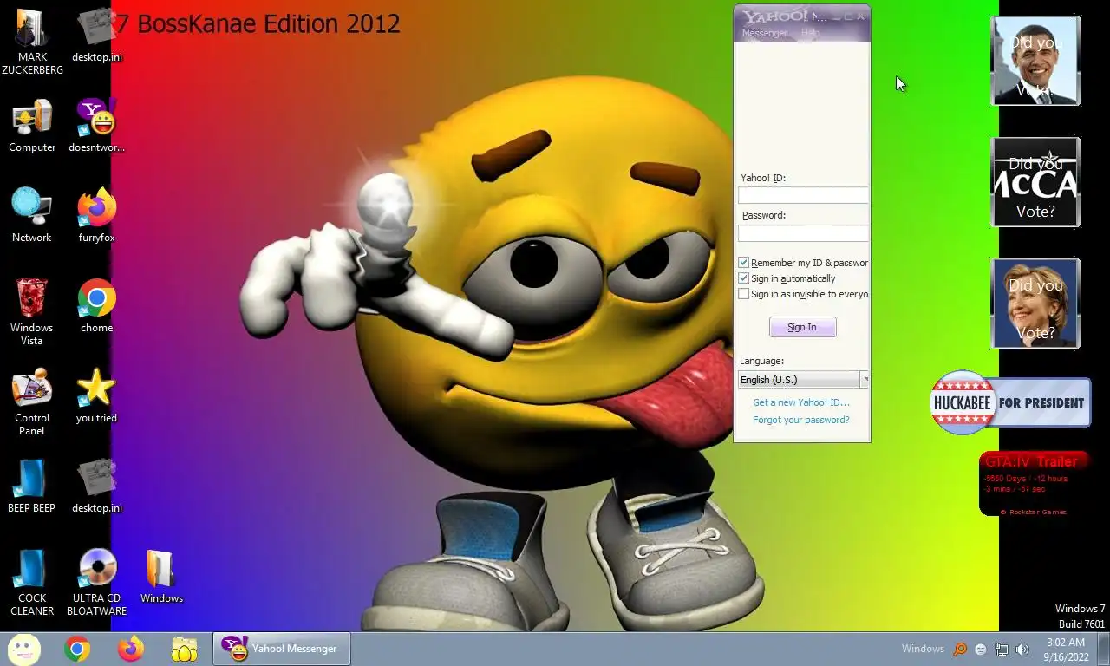Viewport: 1110px width, 666px height.
Task: Open the Network desktop icon
Action: (32, 214)
